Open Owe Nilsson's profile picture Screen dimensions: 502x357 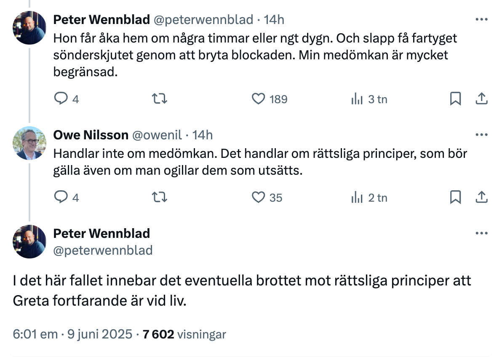(29, 143)
